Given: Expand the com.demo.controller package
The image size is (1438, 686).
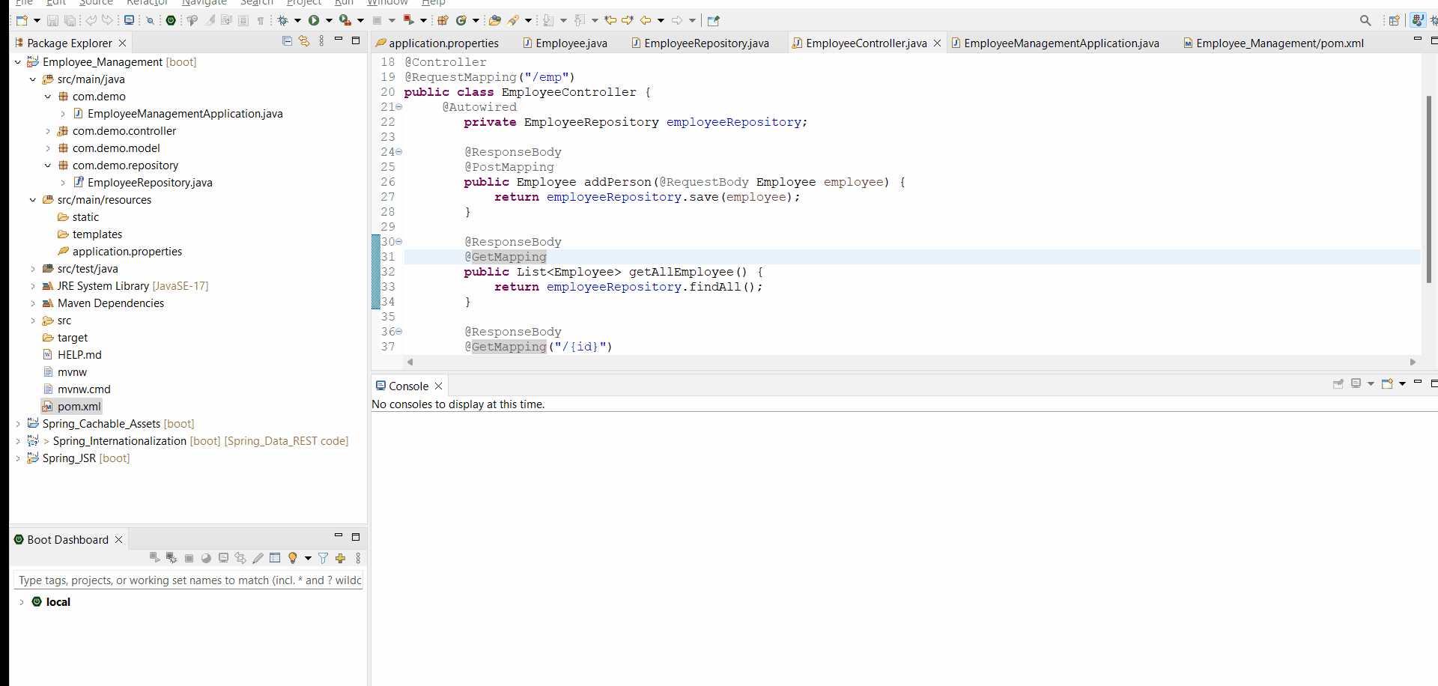Looking at the screenshot, I should [x=48, y=131].
